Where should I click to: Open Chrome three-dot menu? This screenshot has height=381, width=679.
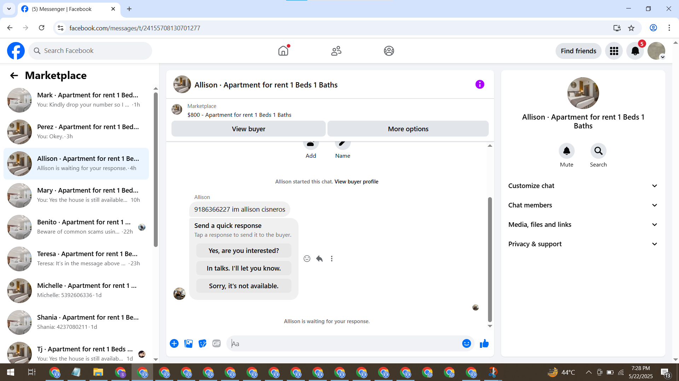(669, 28)
